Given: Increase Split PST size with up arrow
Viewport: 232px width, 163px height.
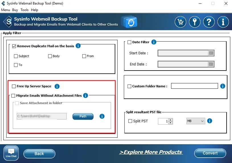Looking at the screenshot, I should click(171, 120).
